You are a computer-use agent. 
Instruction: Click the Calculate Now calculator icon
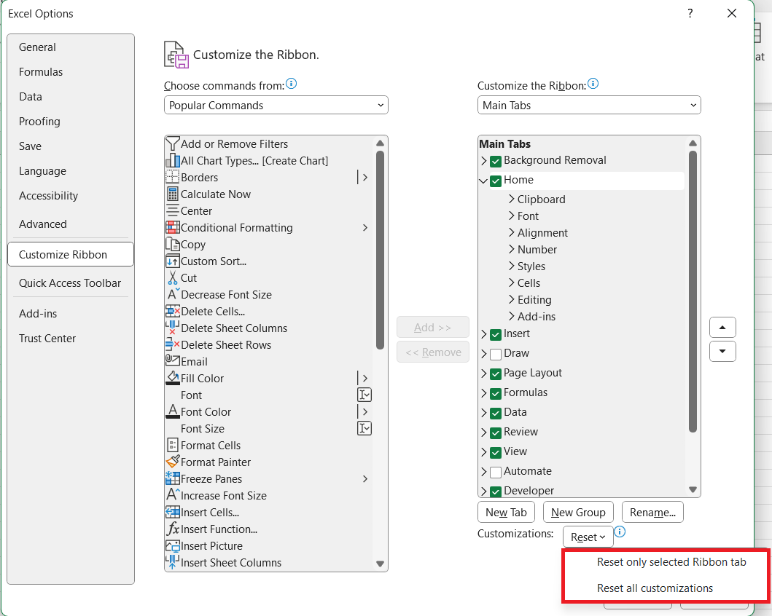(x=172, y=194)
